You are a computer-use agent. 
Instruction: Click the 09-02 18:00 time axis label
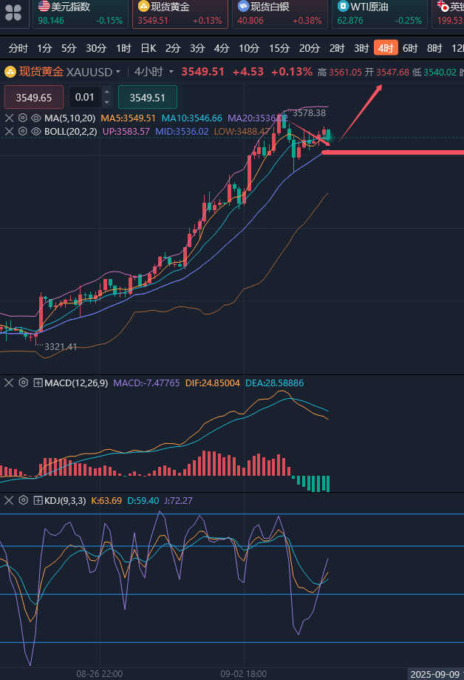(244, 673)
